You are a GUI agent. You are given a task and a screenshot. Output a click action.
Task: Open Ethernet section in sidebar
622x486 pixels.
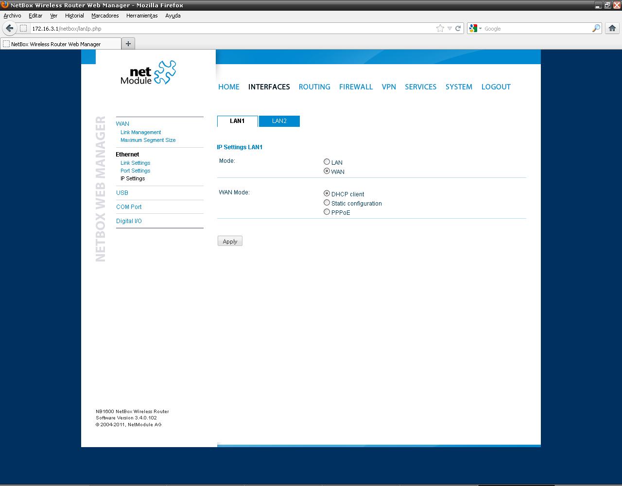click(127, 155)
